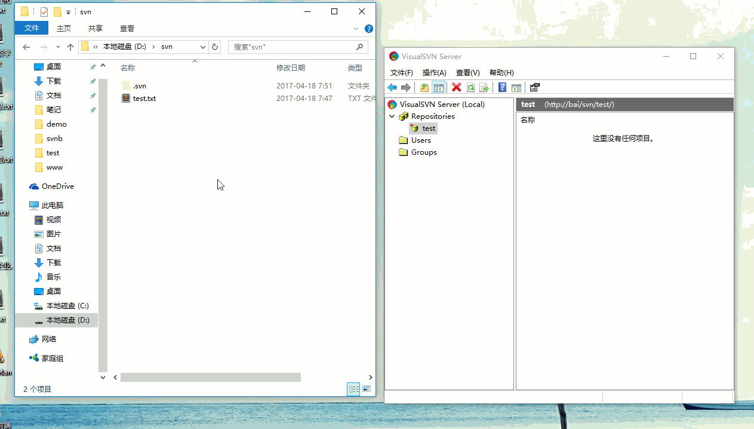Screen dimensions: 754x429
Task: Open www folder in sidebar
Action: click(54, 167)
